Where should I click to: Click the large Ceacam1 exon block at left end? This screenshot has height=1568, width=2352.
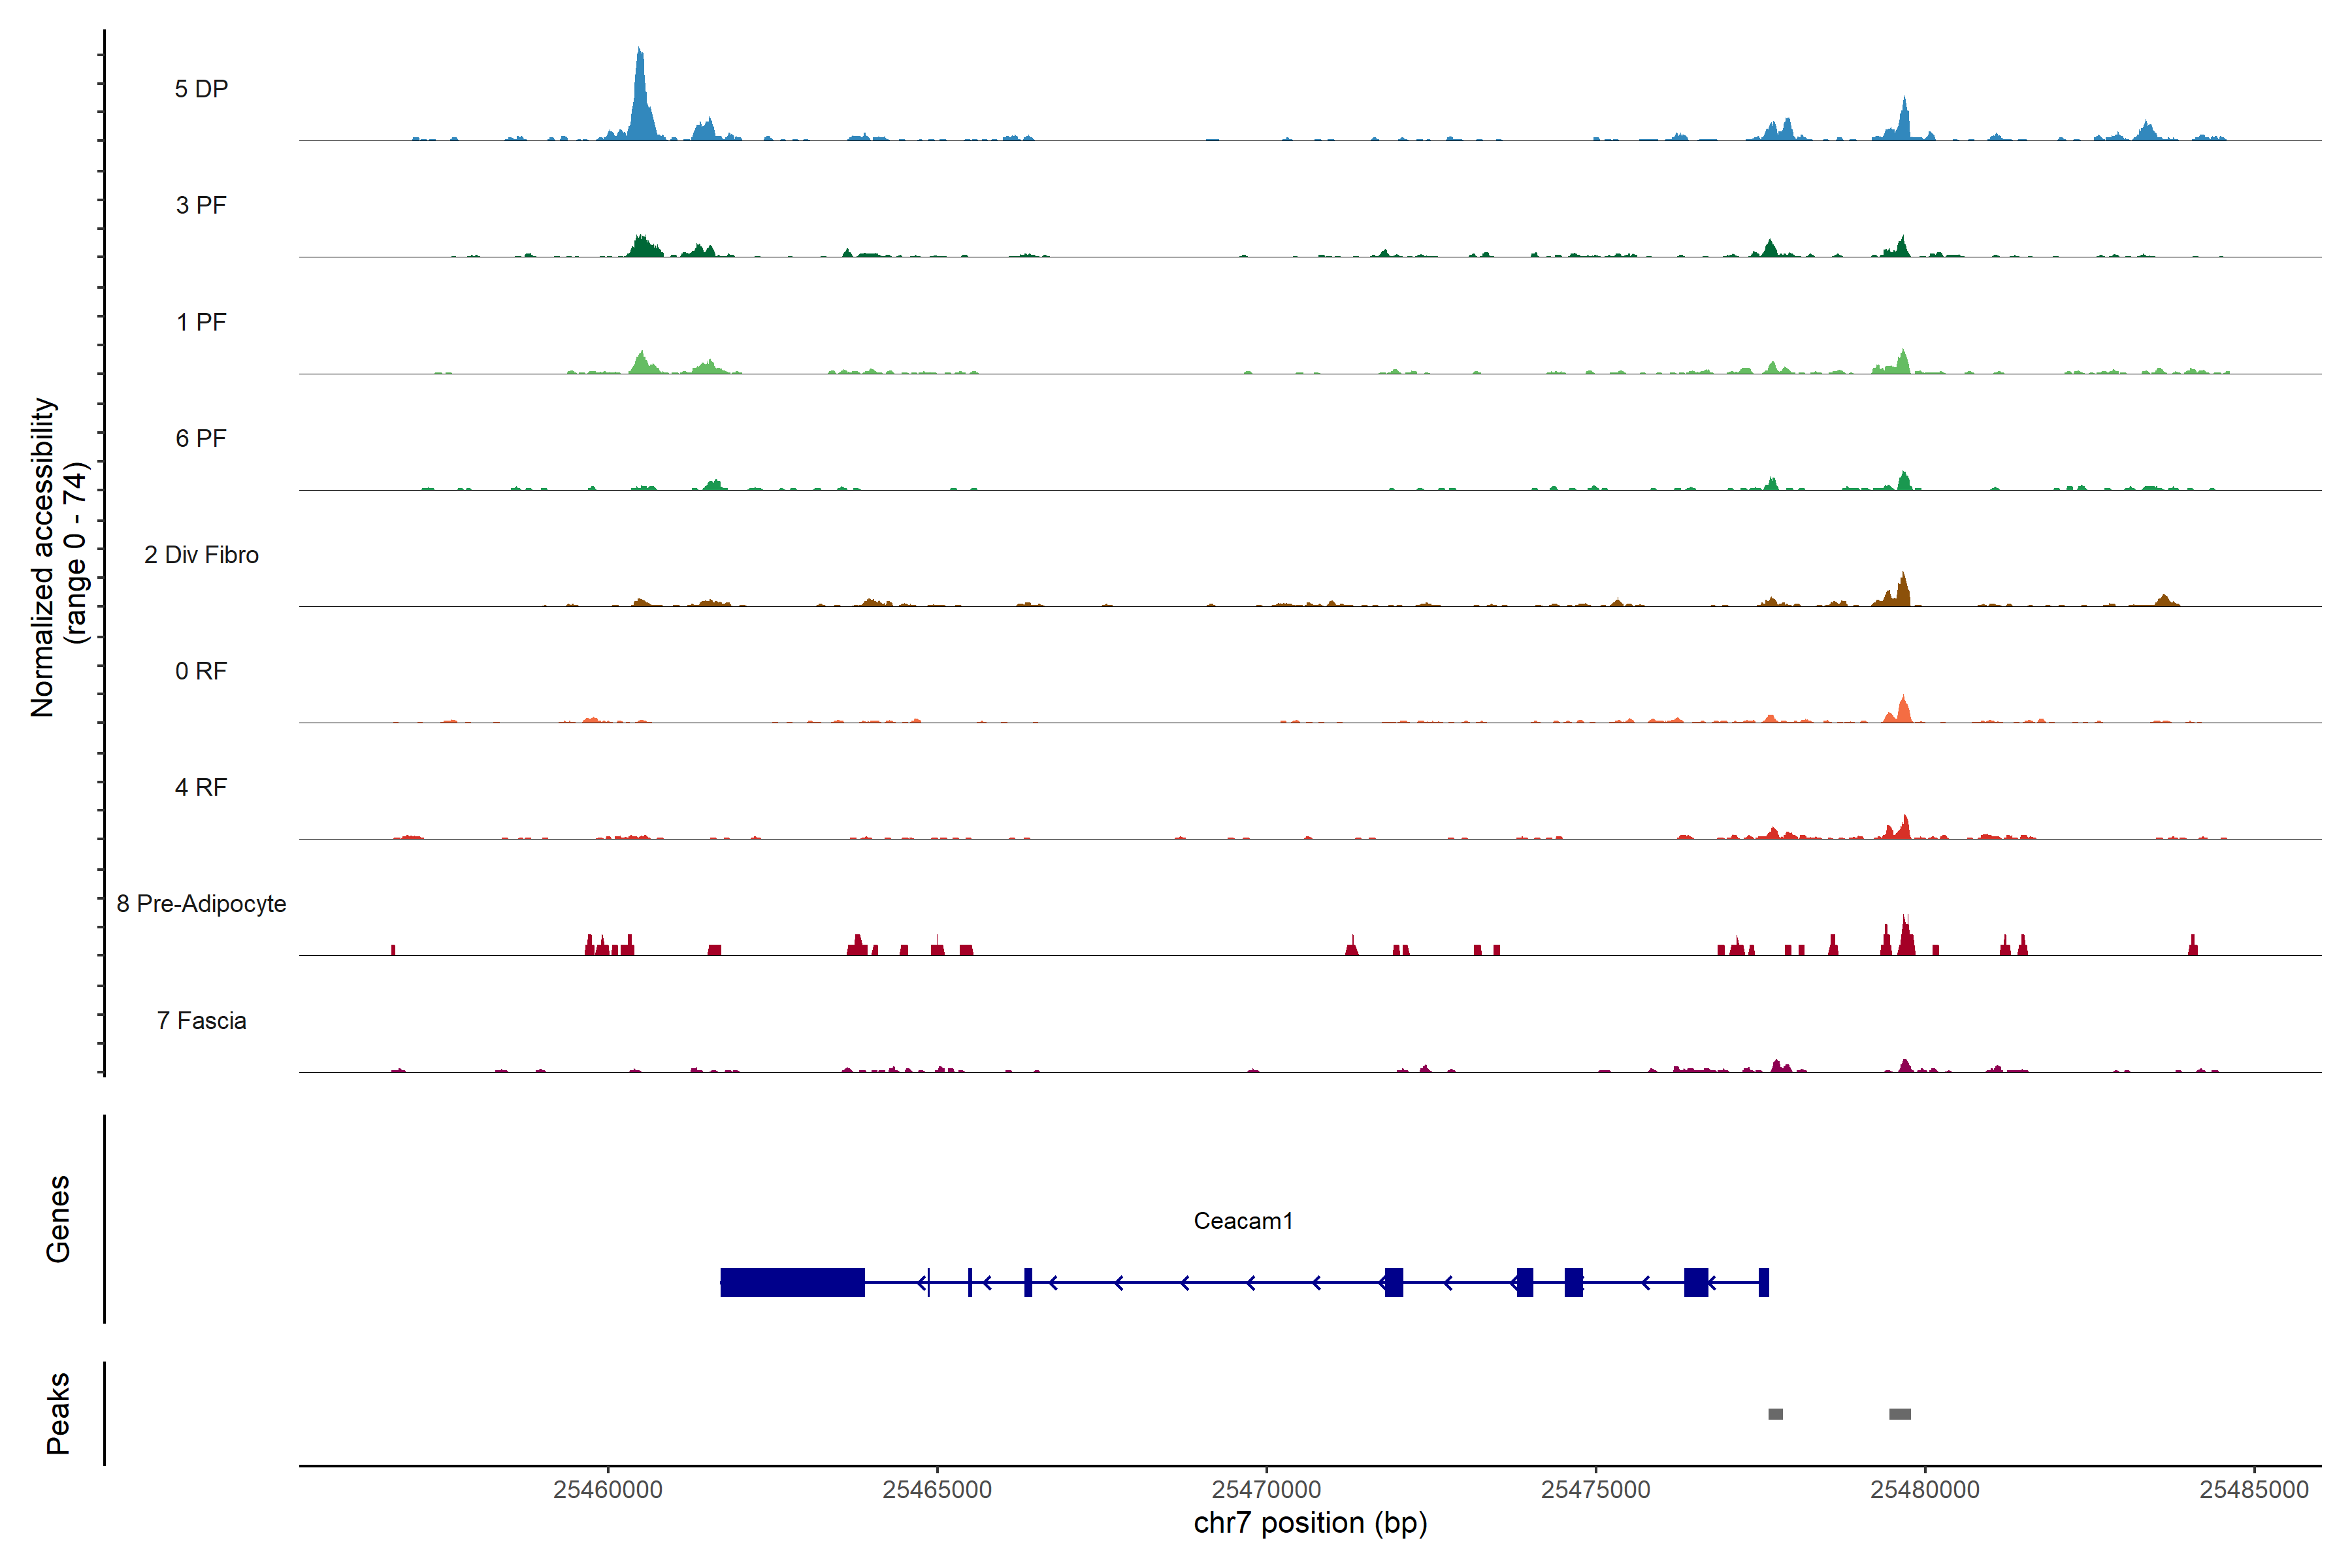coord(792,1282)
